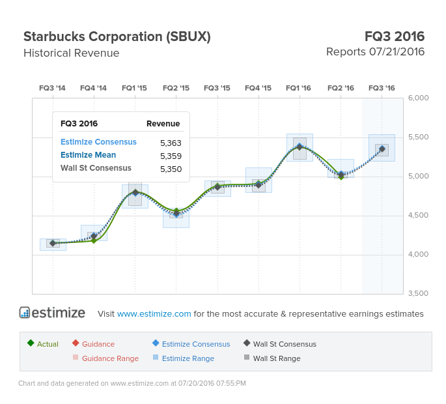The image size is (446, 404).
Task: Select the FQ4 '15 data point diamond
Action: click(258, 185)
